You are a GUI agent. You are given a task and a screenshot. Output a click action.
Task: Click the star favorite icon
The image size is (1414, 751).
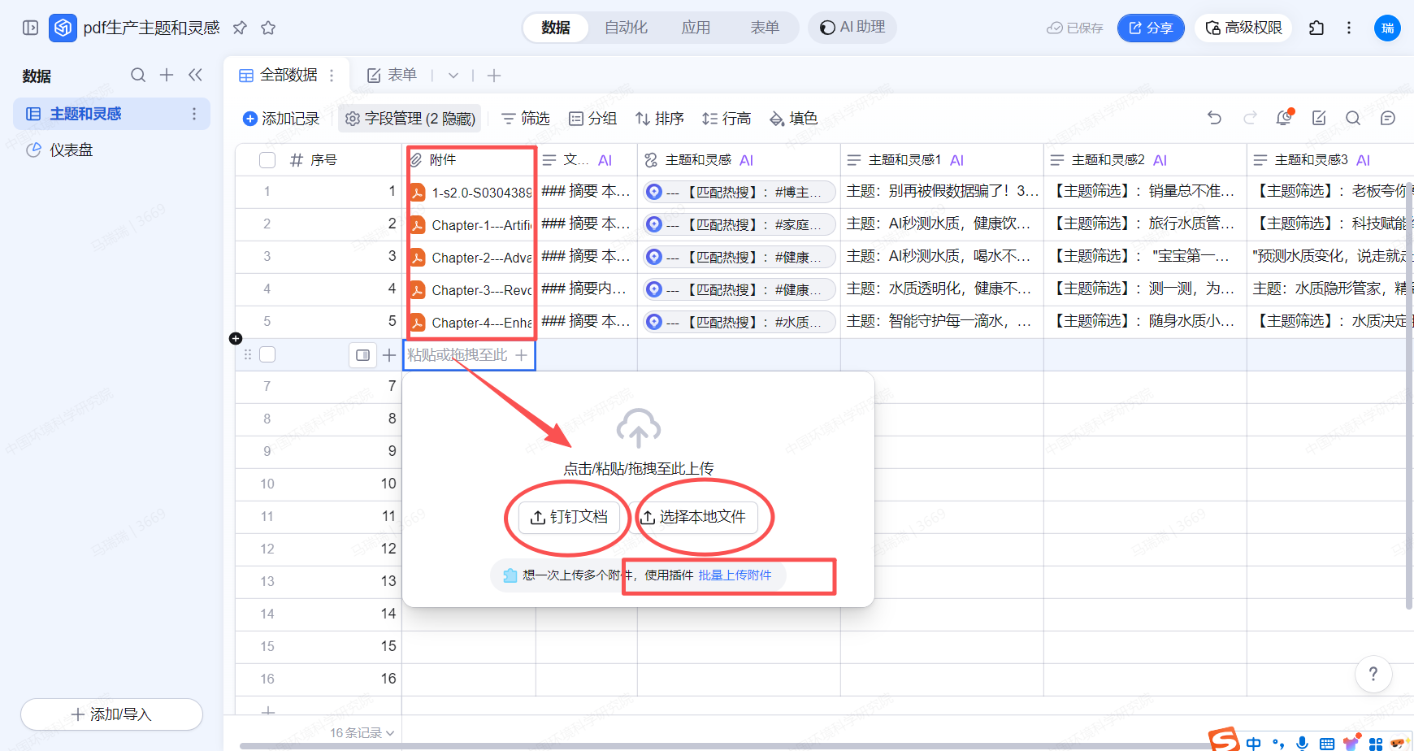(x=268, y=28)
